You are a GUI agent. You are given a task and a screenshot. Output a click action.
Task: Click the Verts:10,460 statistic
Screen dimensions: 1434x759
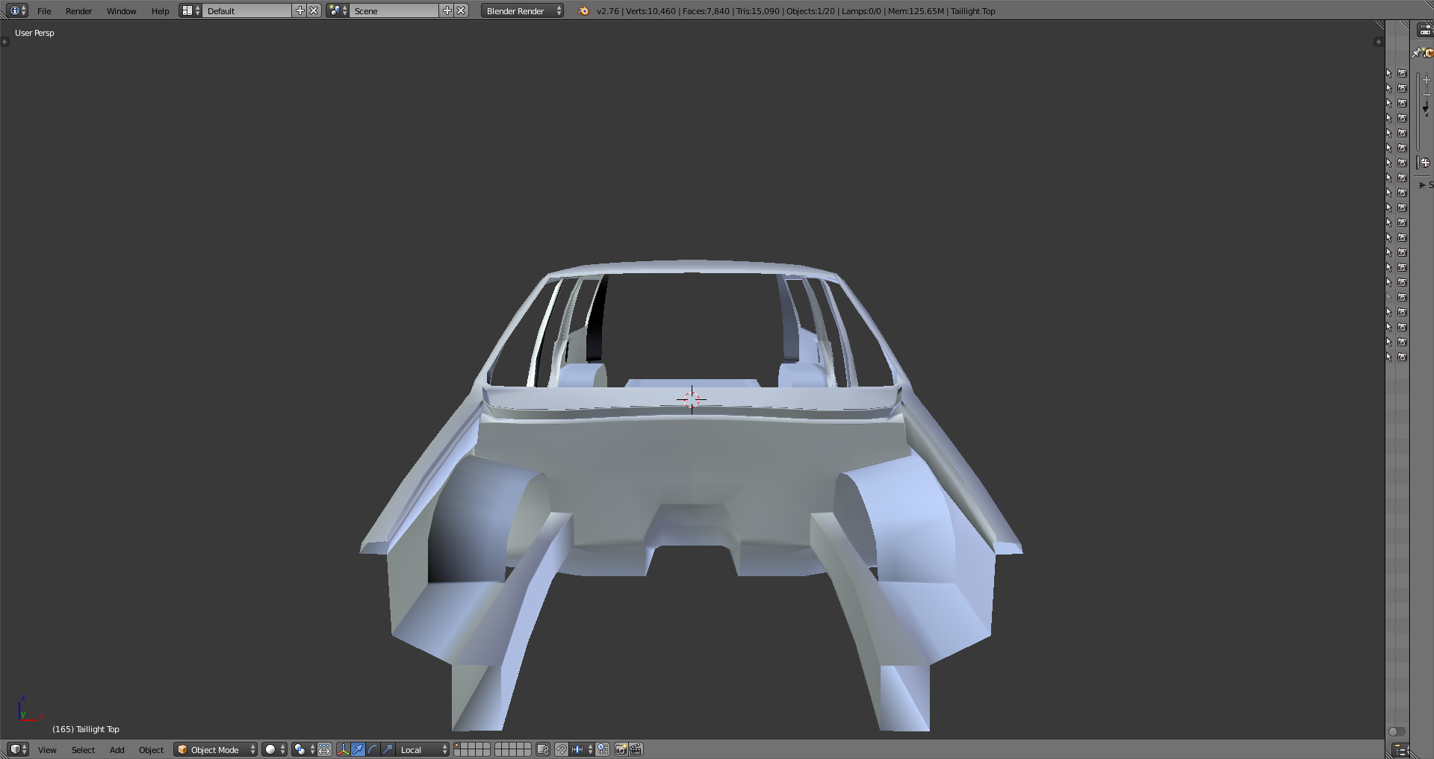pyautogui.click(x=651, y=11)
